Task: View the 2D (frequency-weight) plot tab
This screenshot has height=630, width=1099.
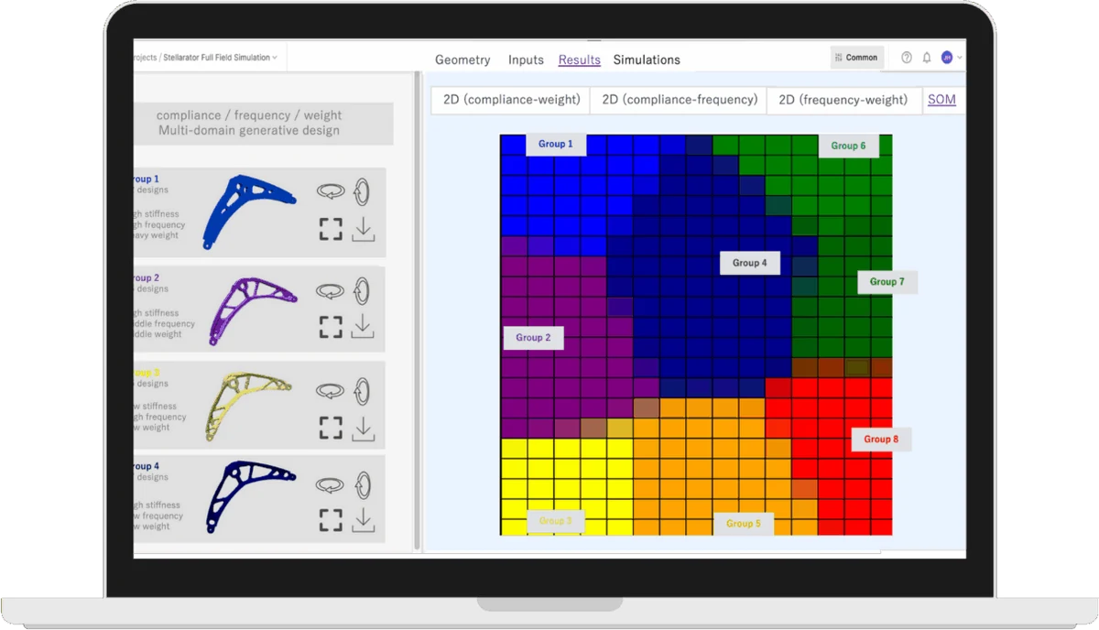Action: [x=843, y=100]
